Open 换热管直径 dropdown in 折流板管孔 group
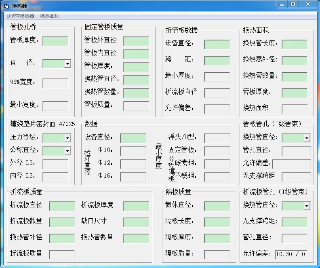The height and width of the screenshot is (268, 320). (x=306, y=206)
